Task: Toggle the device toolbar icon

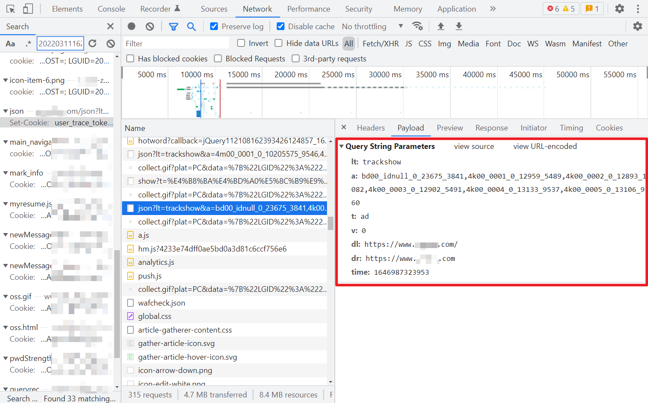Action: pyautogui.click(x=28, y=9)
